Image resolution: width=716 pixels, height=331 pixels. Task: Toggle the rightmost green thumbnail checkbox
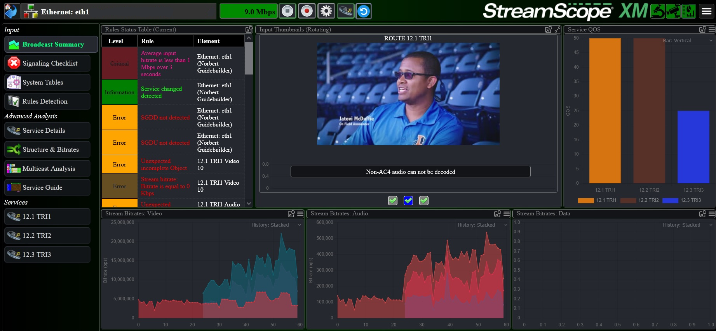click(424, 201)
